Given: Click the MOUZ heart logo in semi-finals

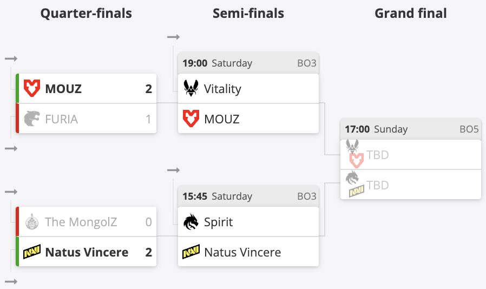Looking at the screenshot, I should 191,119.
